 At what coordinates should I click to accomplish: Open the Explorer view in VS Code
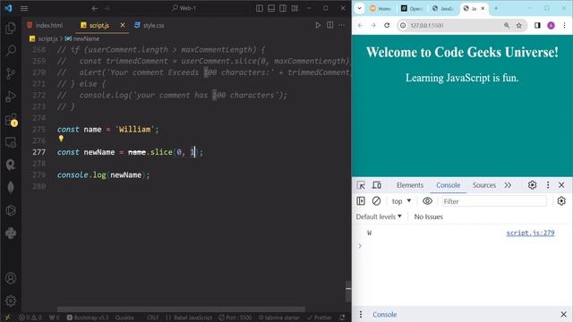click(x=11, y=28)
